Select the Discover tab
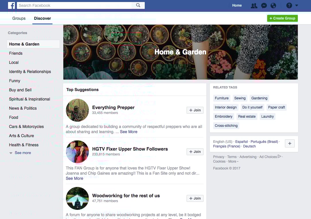 click(x=42, y=18)
